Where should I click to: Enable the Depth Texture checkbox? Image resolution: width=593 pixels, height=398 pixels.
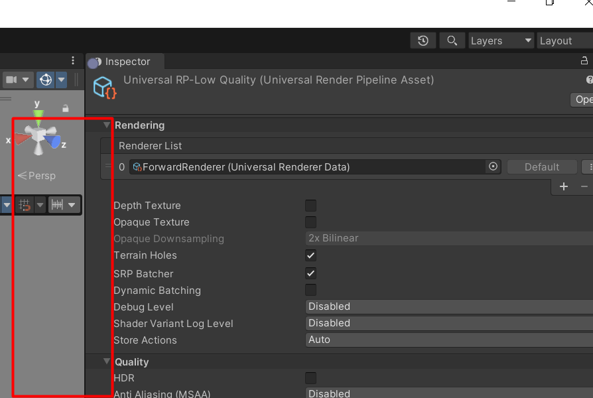[311, 206]
